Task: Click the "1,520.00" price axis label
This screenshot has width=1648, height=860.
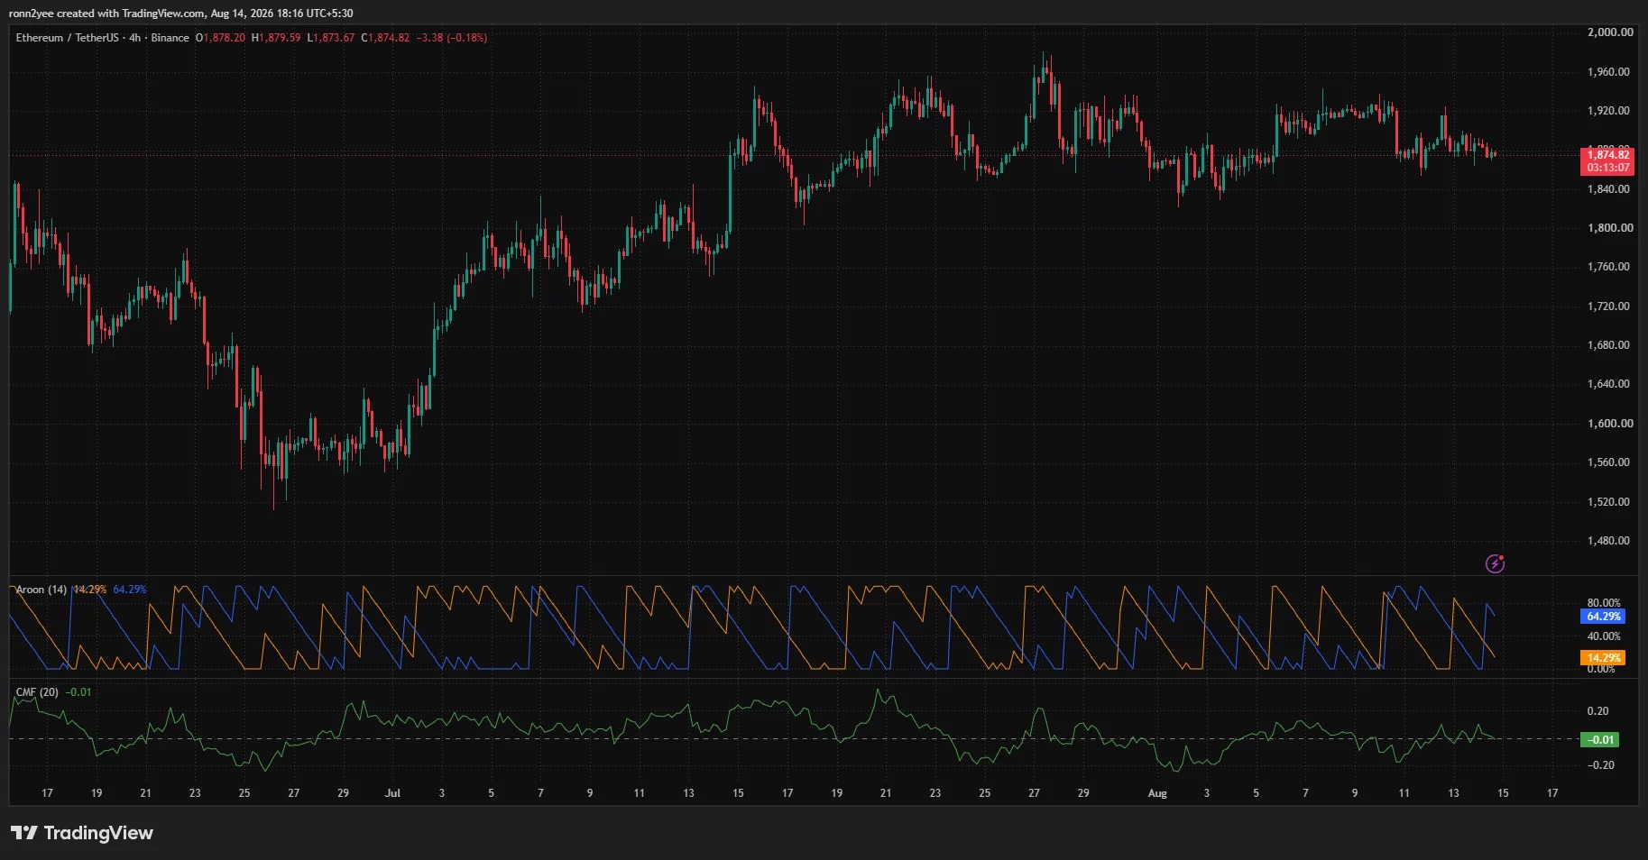Action: pyautogui.click(x=1610, y=502)
